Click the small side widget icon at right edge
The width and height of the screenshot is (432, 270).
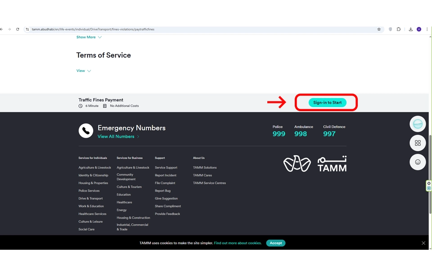[x=429, y=186]
